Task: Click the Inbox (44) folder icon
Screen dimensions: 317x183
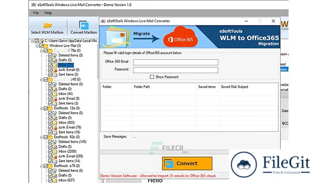Action: (55, 94)
